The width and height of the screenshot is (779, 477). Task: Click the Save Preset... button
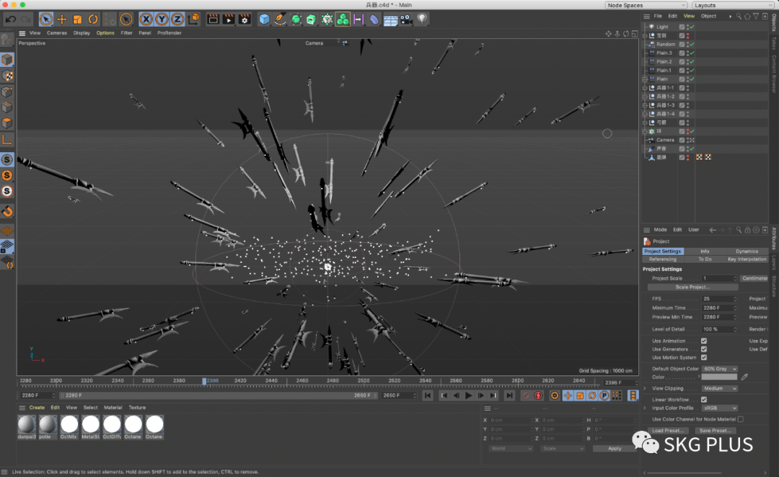pyautogui.click(x=714, y=431)
